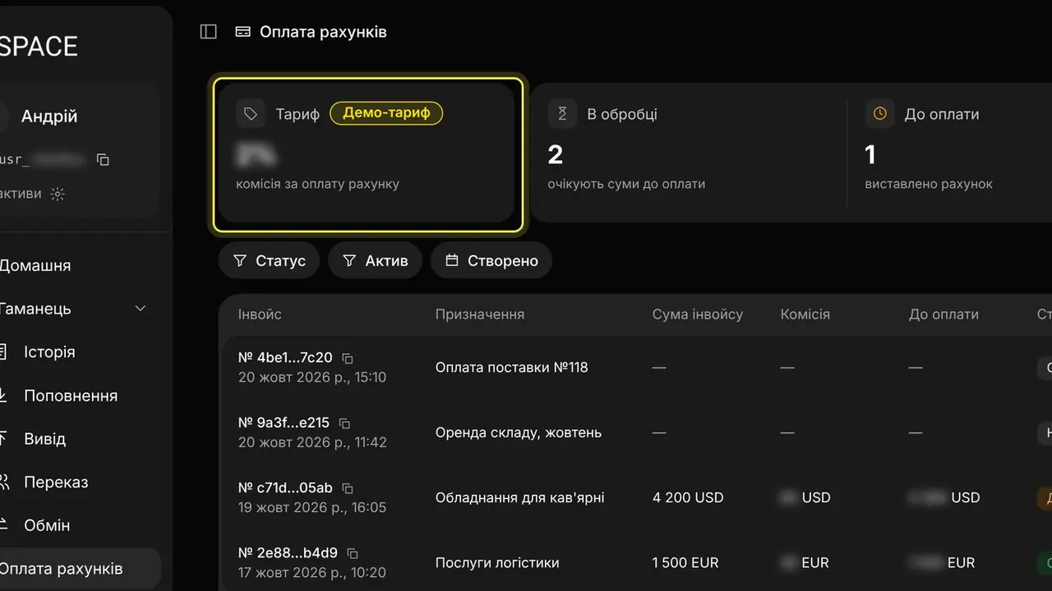Click the комісія за оплату рахунку text
The height and width of the screenshot is (591, 1052).
(317, 184)
